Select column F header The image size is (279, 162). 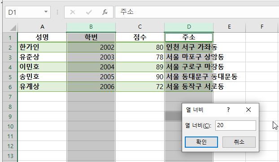pos(262,27)
